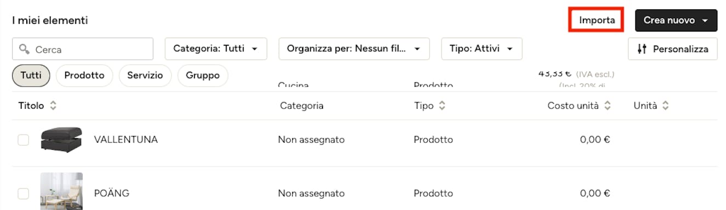Sort by Tipo column arrows
This screenshot has width=726, height=210.
[442, 106]
